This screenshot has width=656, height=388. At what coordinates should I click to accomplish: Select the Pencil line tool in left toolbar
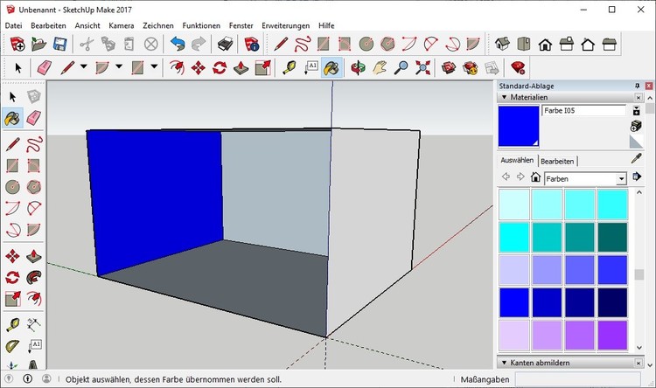tap(12, 142)
